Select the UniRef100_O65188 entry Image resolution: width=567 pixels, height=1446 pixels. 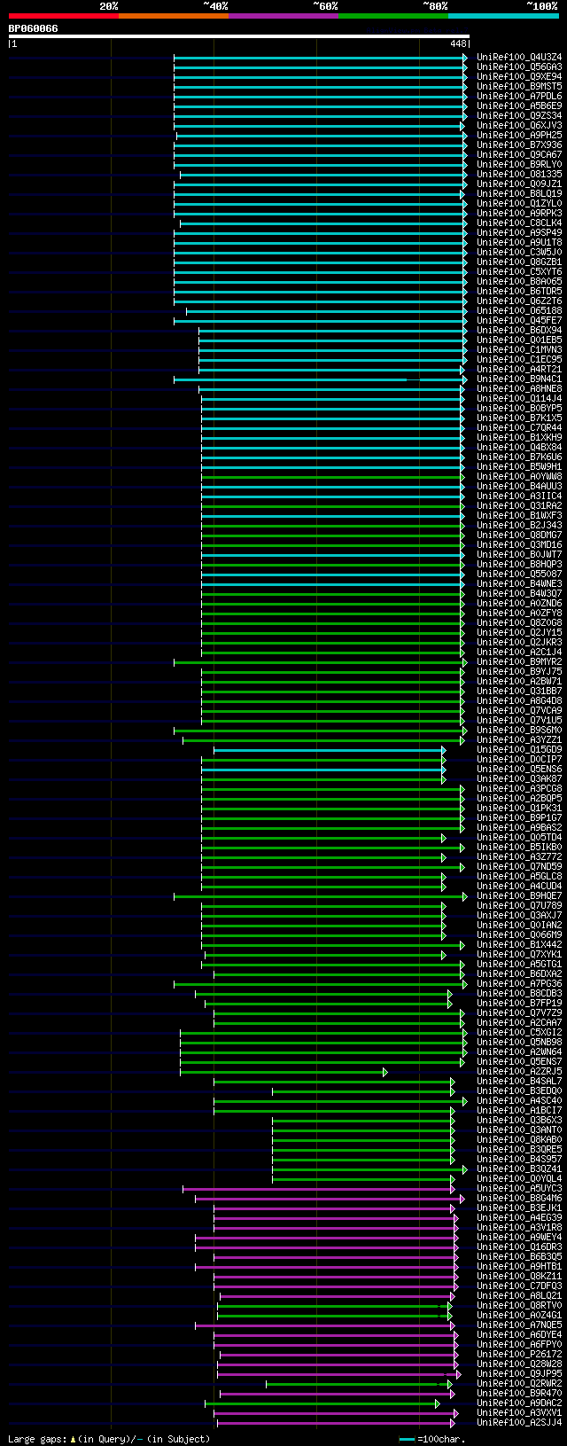coord(519,310)
